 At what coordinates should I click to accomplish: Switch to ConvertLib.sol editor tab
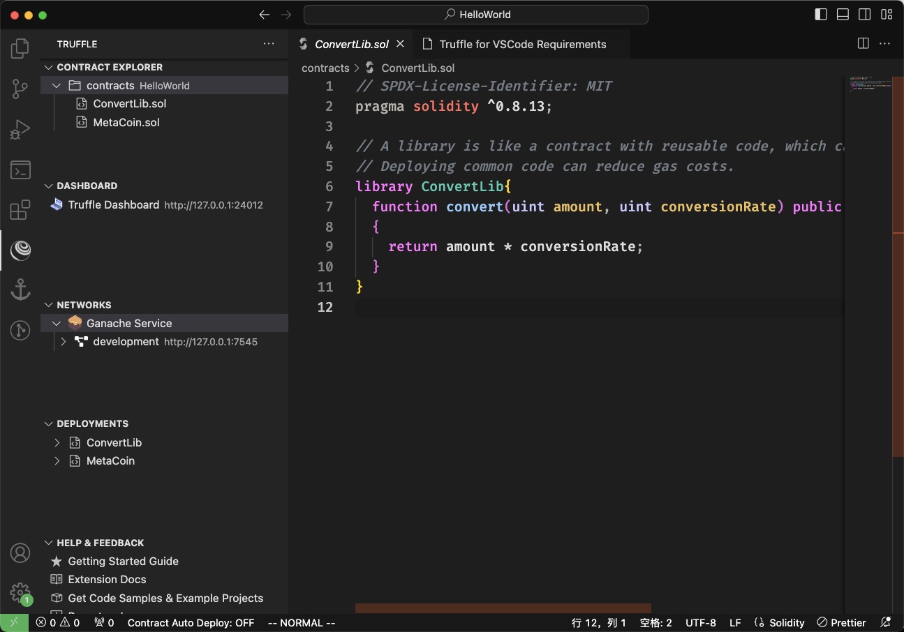(x=351, y=44)
